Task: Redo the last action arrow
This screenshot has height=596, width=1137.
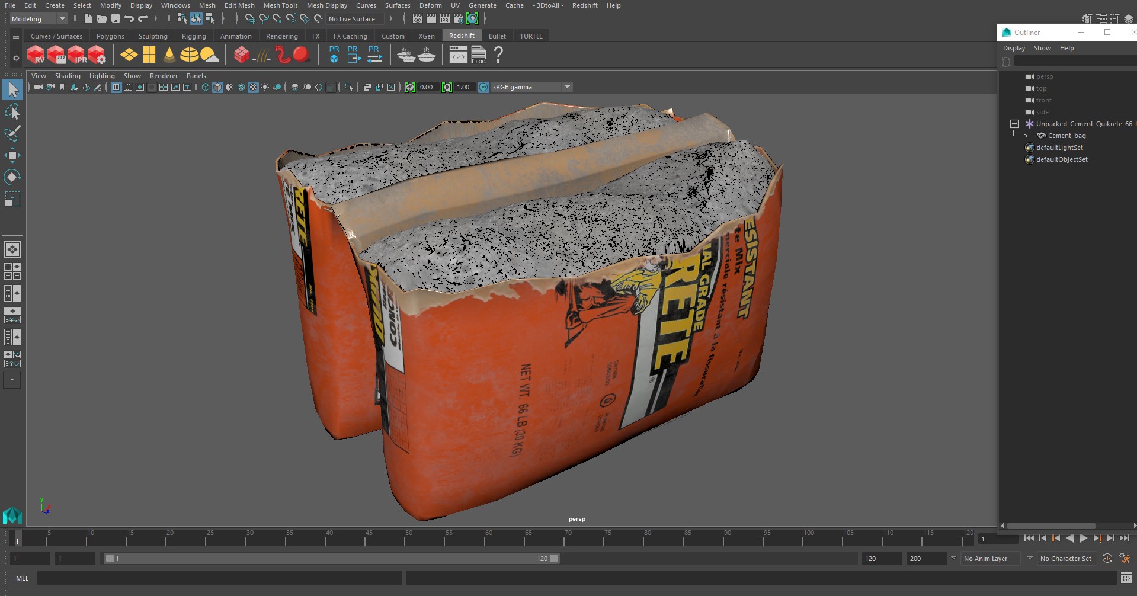Action: [143, 19]
